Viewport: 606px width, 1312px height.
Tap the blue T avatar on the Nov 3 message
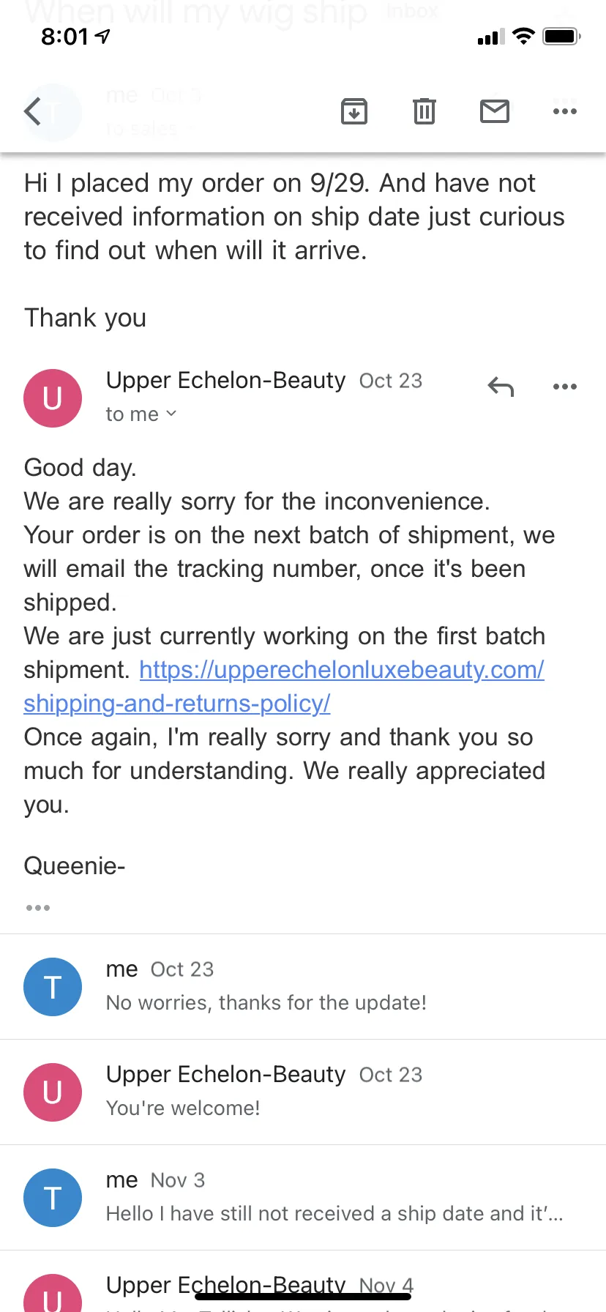coord(53,1198)
